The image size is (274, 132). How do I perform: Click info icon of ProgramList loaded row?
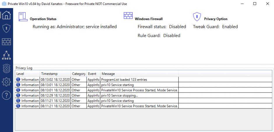[18, 79]
